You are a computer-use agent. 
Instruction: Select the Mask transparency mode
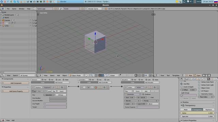coord(186,109)
